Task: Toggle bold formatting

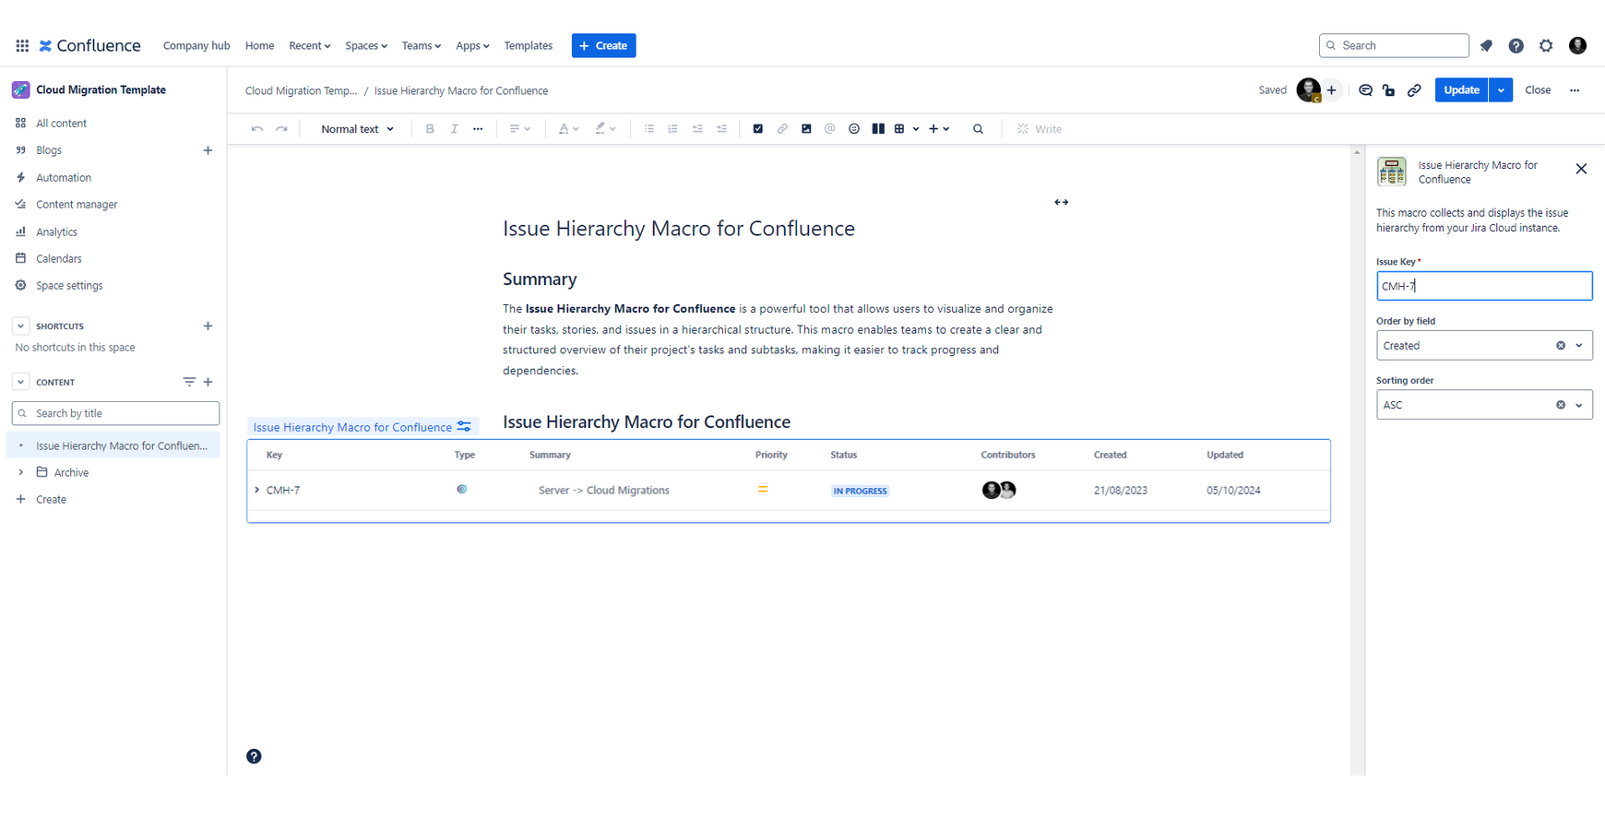Action: click(x=430, y=129)
